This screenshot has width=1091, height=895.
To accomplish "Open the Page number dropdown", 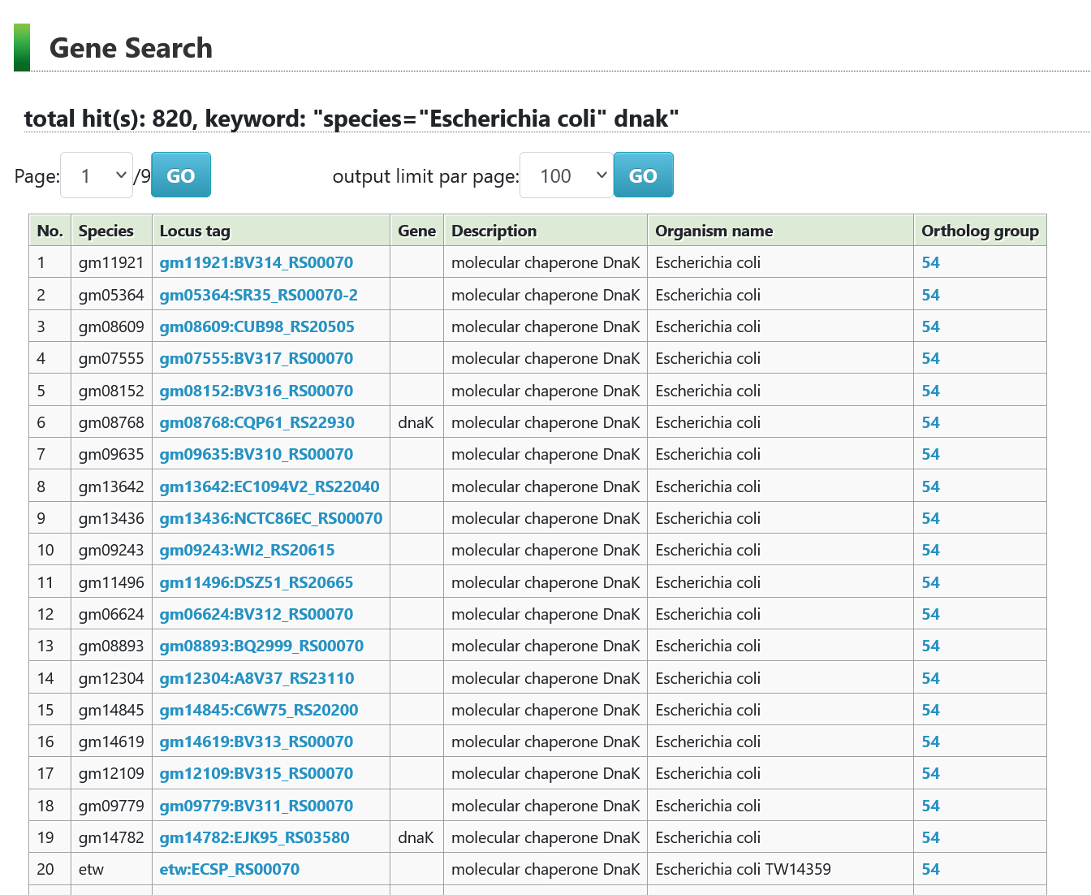I will pos(97,175).
